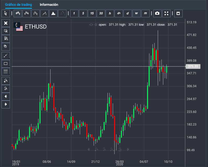This screenshot has width=208, height=167.
Task: Click the W widget button
Action: coord(178,13)
